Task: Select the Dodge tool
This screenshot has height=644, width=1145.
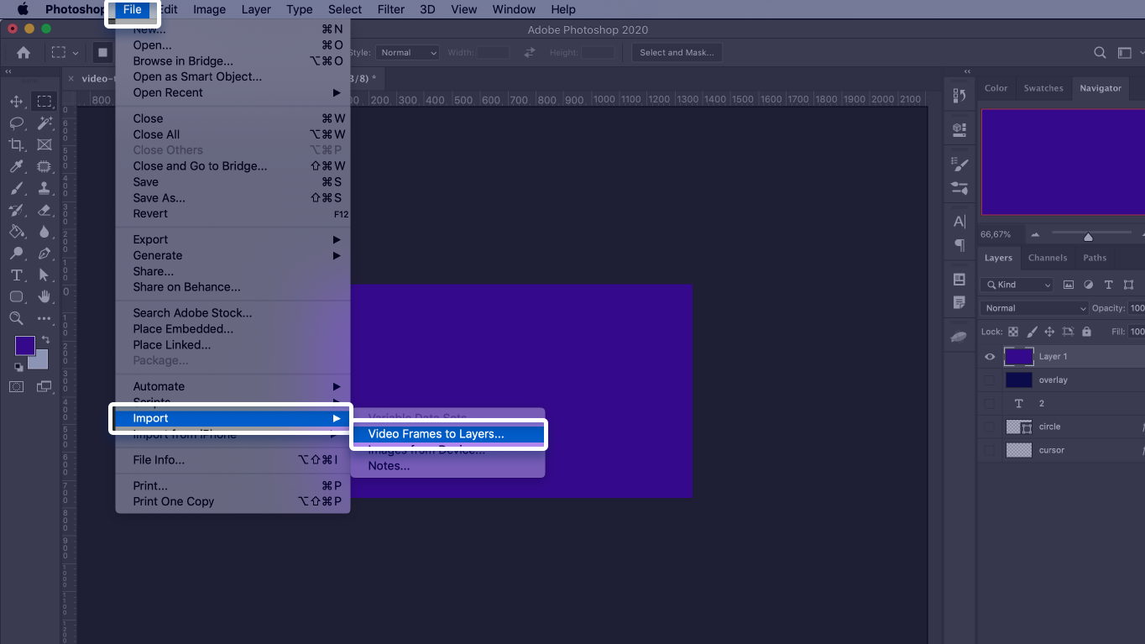Action: coord(16,253)
